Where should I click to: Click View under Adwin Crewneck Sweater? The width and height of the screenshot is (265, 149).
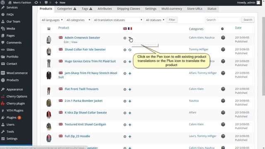tap(74, 42)
